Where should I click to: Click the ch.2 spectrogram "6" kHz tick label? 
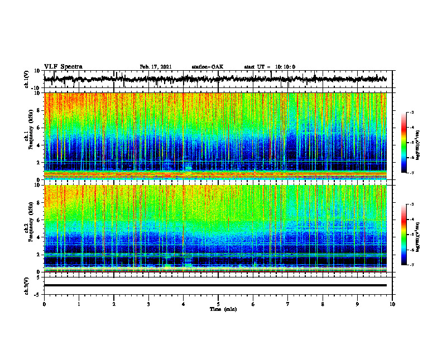pyautogui.click(x=39, y=220)
